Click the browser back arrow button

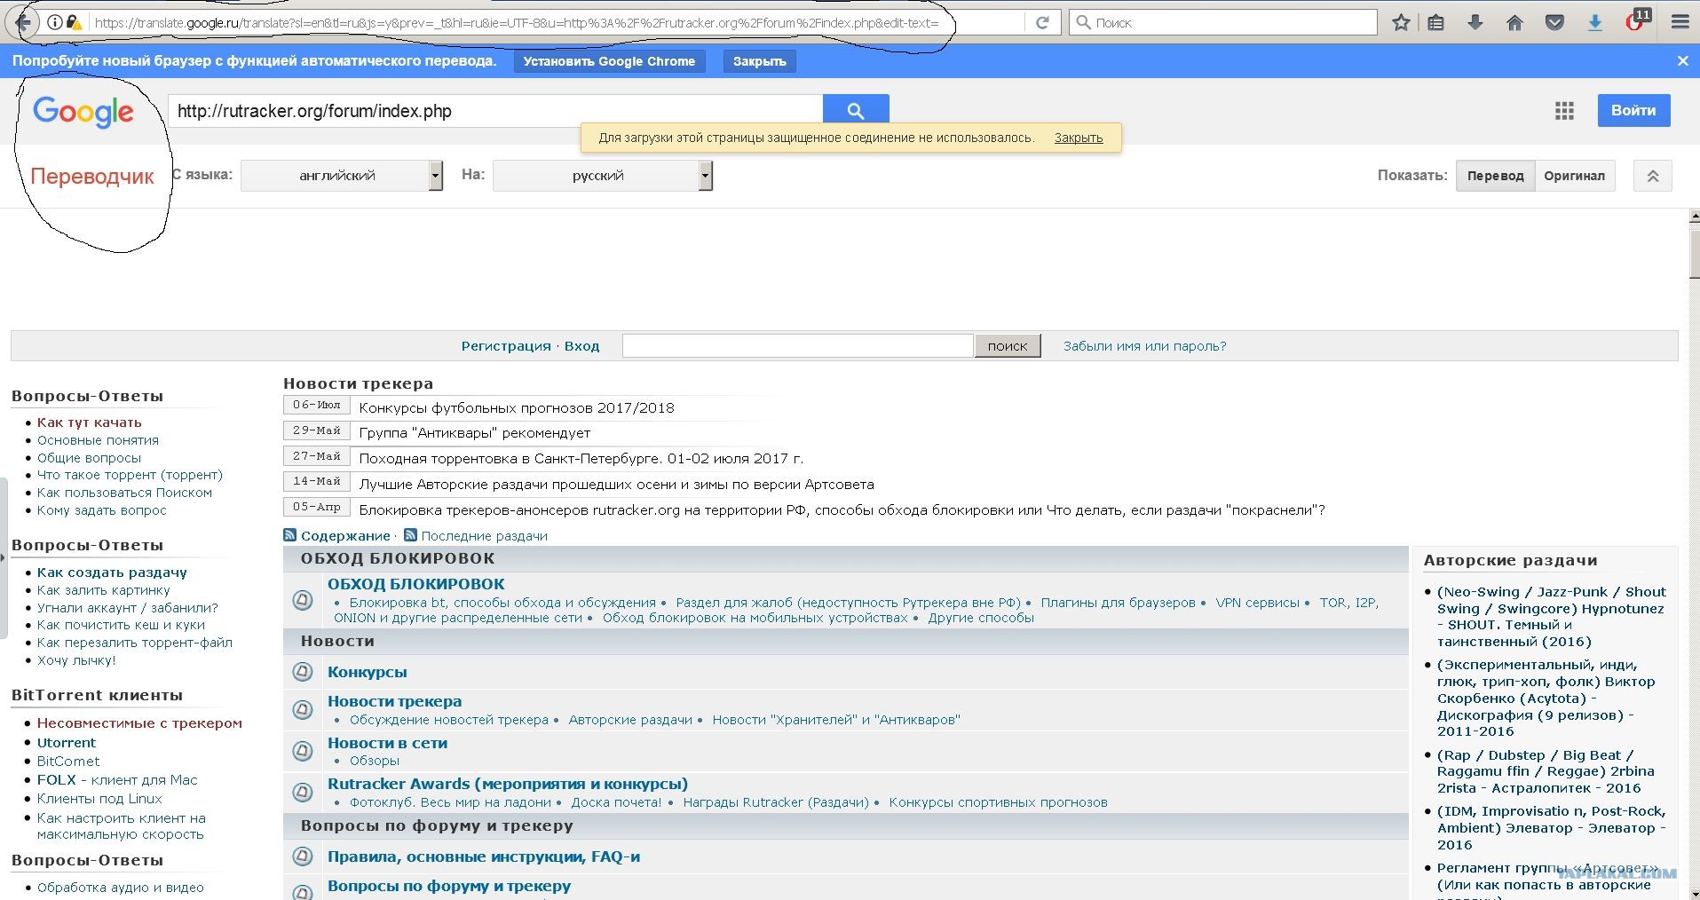(23, 23)
